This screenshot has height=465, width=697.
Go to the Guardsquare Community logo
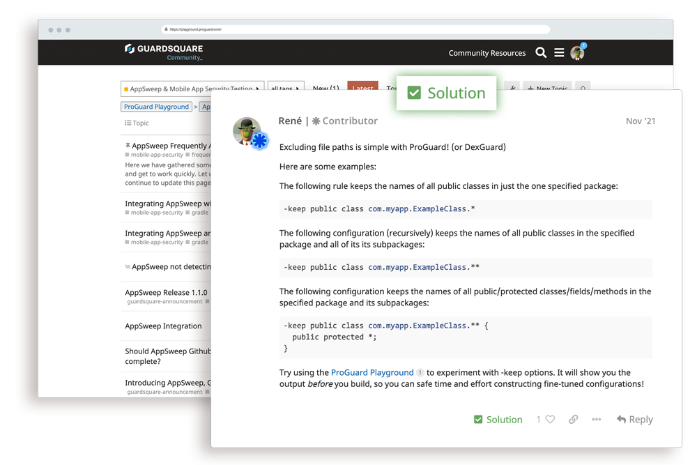pos(164,52)
